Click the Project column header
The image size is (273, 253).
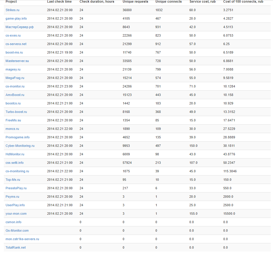[11, 1]
